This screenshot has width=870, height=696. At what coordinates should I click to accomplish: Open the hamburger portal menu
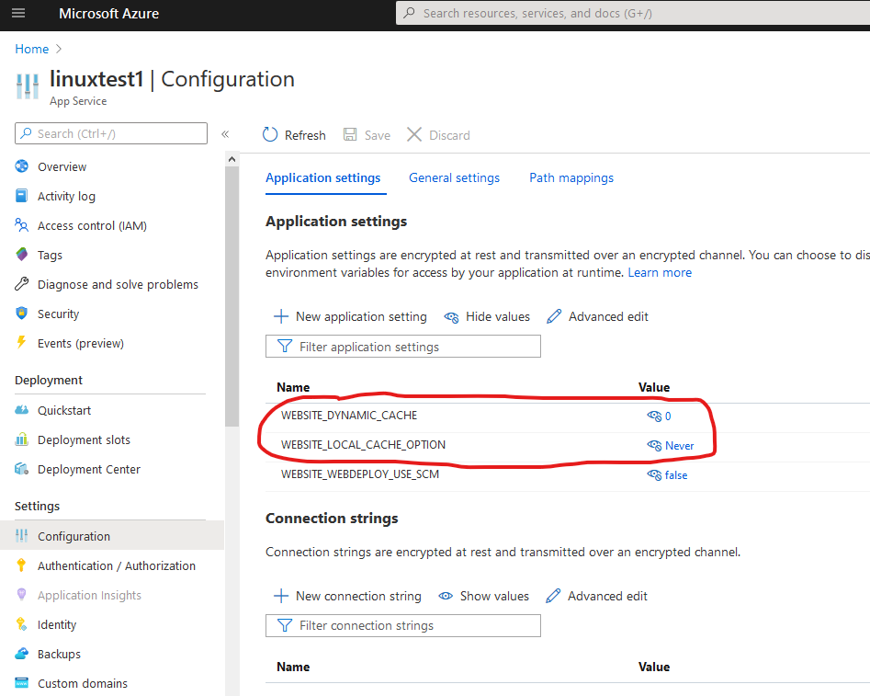[18, 13]
